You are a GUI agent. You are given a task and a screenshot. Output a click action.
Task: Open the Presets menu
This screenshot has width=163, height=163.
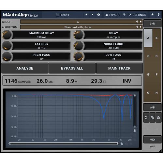[62, 15]
